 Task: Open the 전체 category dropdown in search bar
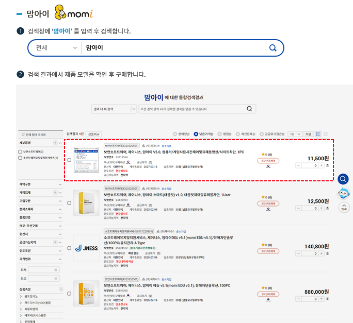(x=56, y=48)
